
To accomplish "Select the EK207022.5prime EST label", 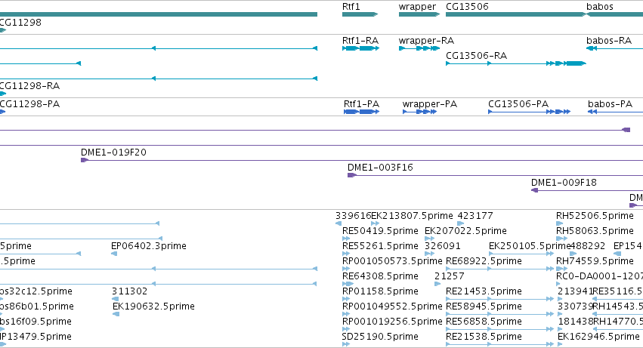I will coord(465,231).
